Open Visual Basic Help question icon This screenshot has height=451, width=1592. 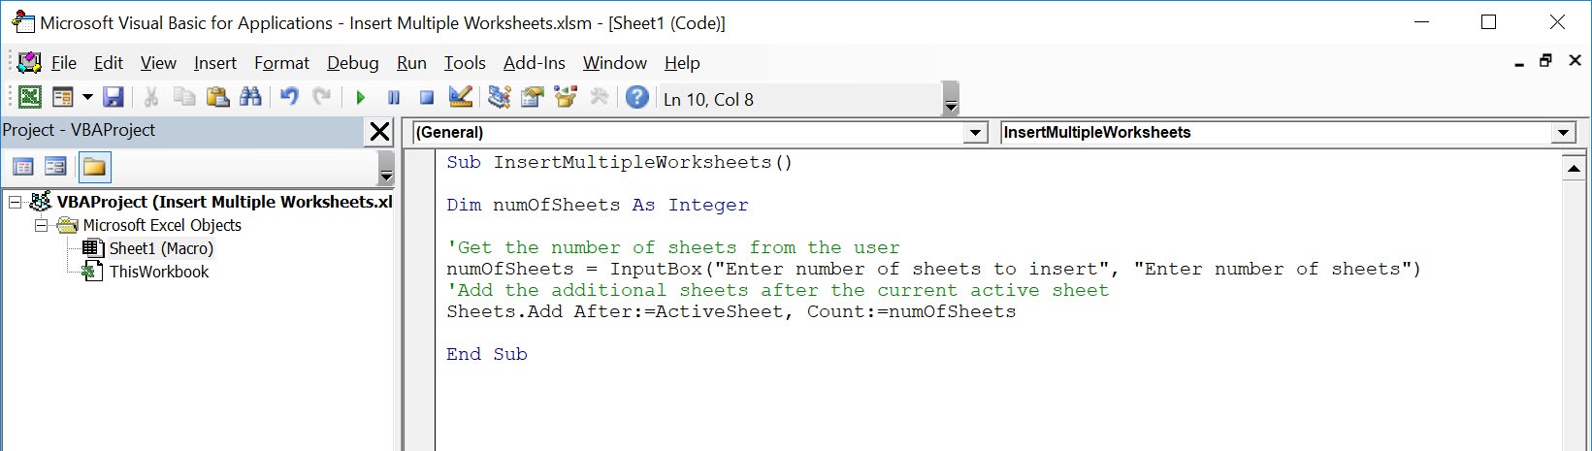tap(637, 97)
